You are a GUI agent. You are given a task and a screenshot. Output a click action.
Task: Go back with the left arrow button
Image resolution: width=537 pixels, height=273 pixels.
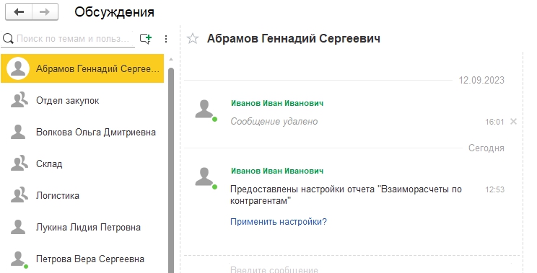(19, 12)
